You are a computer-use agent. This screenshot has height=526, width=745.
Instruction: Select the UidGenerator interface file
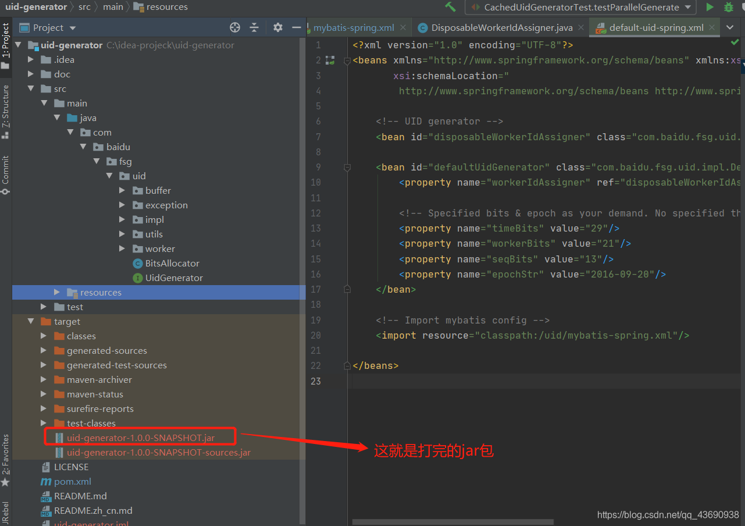coord(168,278)
